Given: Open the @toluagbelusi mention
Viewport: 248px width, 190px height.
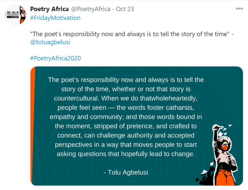Looking at the screenshot, I should point(50,42).
